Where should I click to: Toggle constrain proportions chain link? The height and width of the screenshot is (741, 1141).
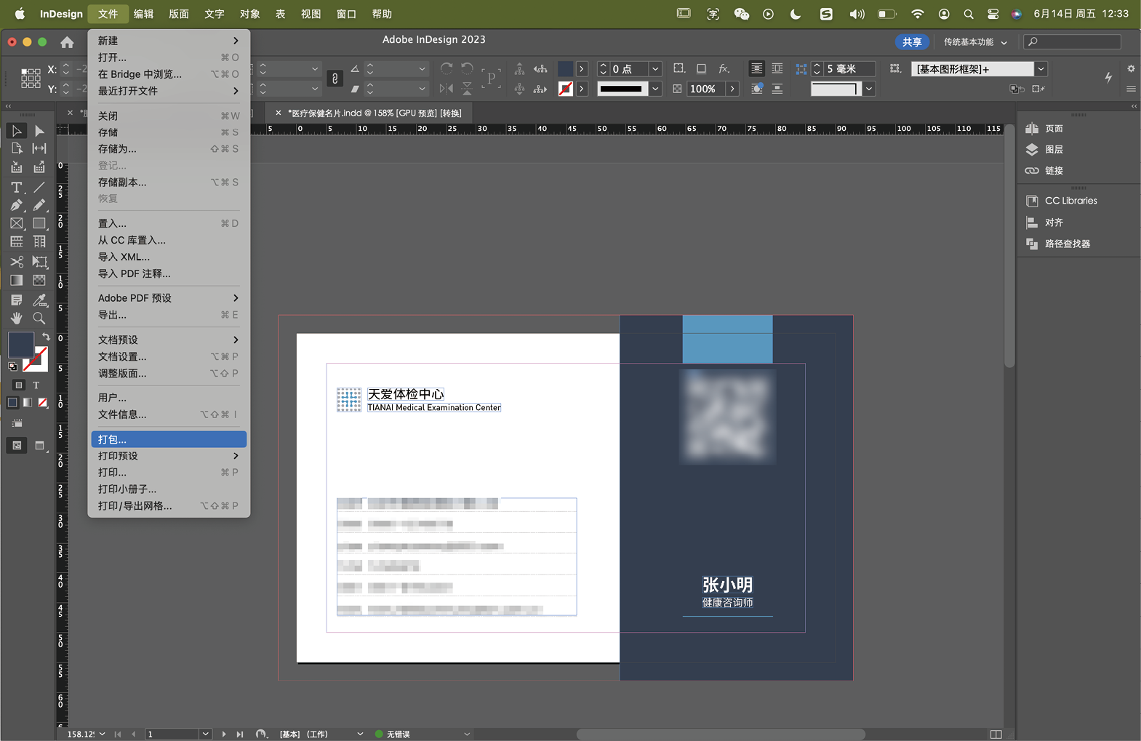tap(335, 79)
